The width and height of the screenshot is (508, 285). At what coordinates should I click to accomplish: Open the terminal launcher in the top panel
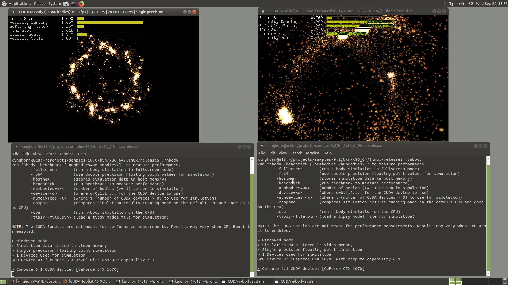(x=74, y=4)
